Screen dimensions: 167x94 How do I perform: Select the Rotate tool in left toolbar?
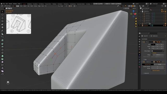pos(2,21)
